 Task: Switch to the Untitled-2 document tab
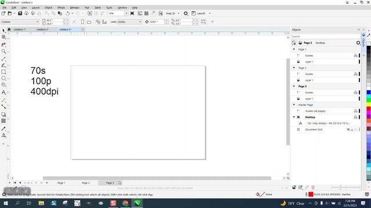(42, 29)
